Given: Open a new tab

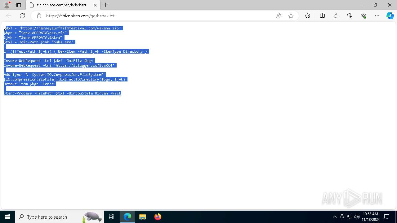Looking at the screenshot, I should pyautogui.click(x=106, y=5).
